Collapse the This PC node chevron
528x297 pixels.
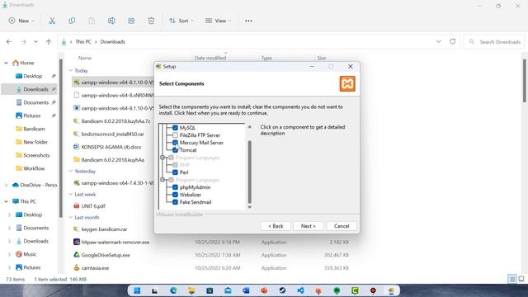click(x=6, y=201)
